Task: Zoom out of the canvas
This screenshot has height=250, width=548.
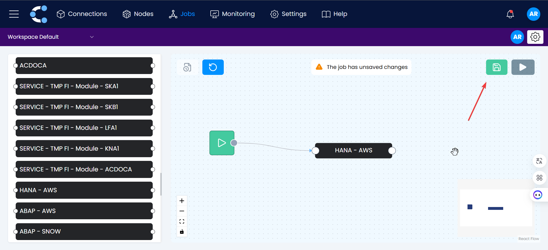Action: coord(182,211)
